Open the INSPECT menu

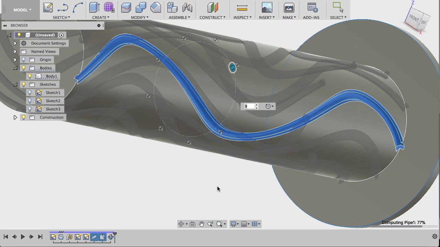tap(242, 17)
